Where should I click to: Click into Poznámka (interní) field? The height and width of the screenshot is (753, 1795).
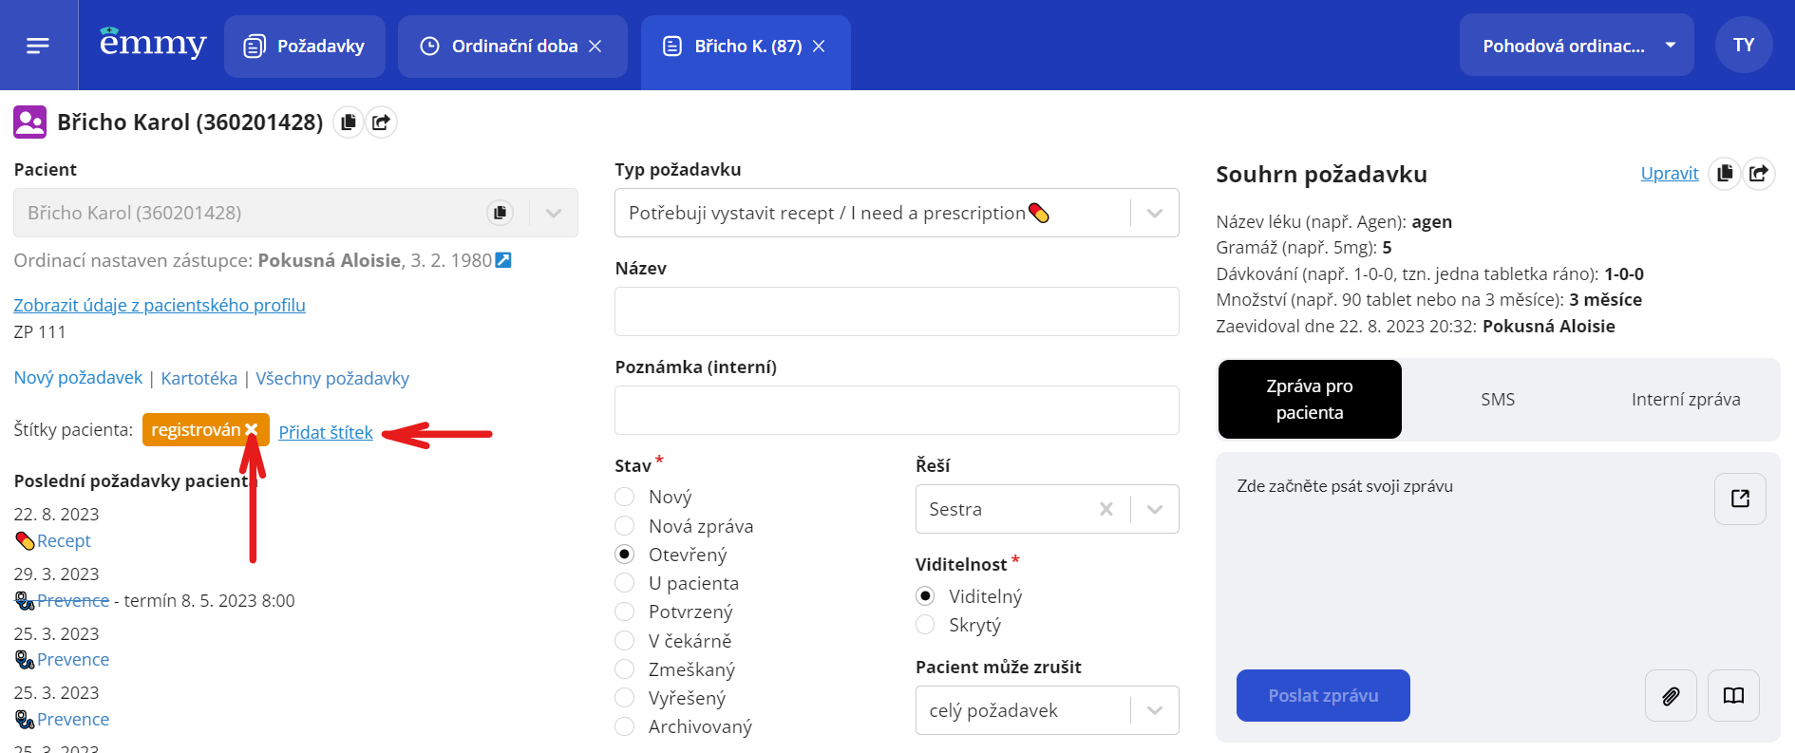click(897, 410)
